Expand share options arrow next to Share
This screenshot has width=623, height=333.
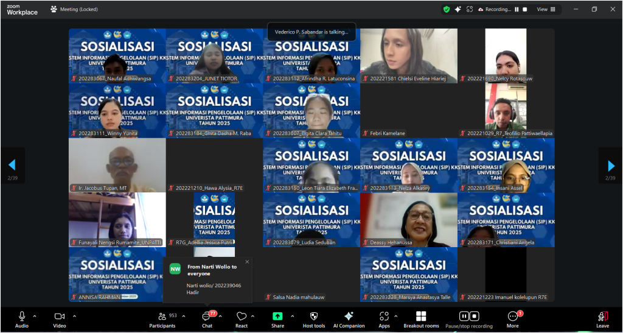coord(292,316)
